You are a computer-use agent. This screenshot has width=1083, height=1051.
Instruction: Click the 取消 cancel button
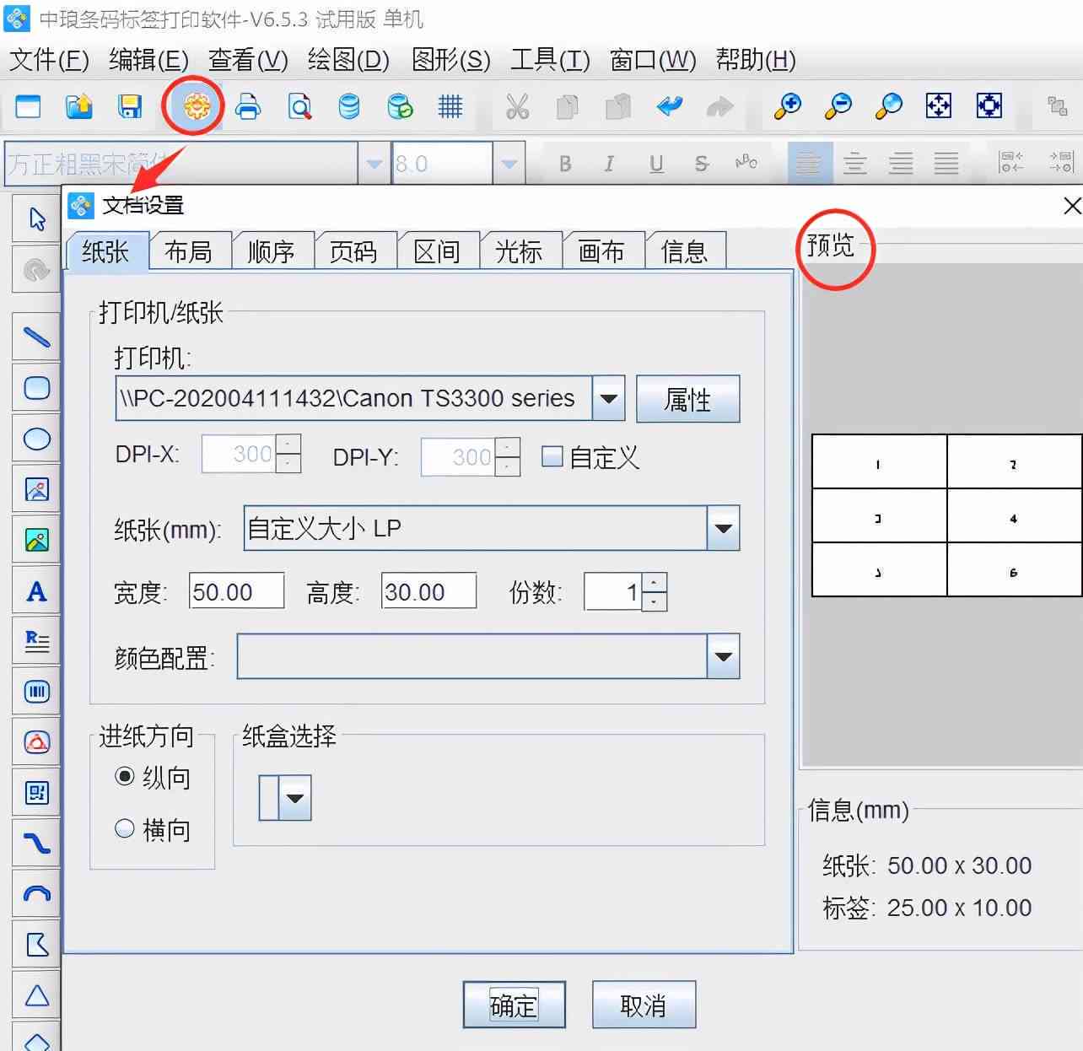[x=644, y=1005]
